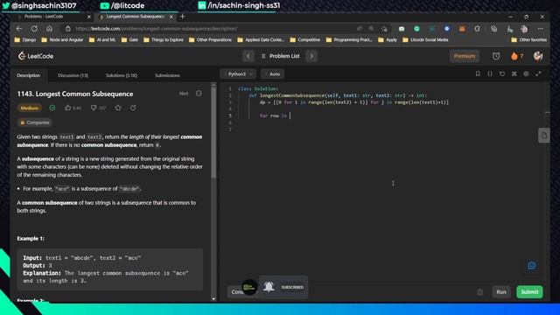The image size is (560, 315).
Task: Click the green Submit button
Action: [x=529, y=291]
